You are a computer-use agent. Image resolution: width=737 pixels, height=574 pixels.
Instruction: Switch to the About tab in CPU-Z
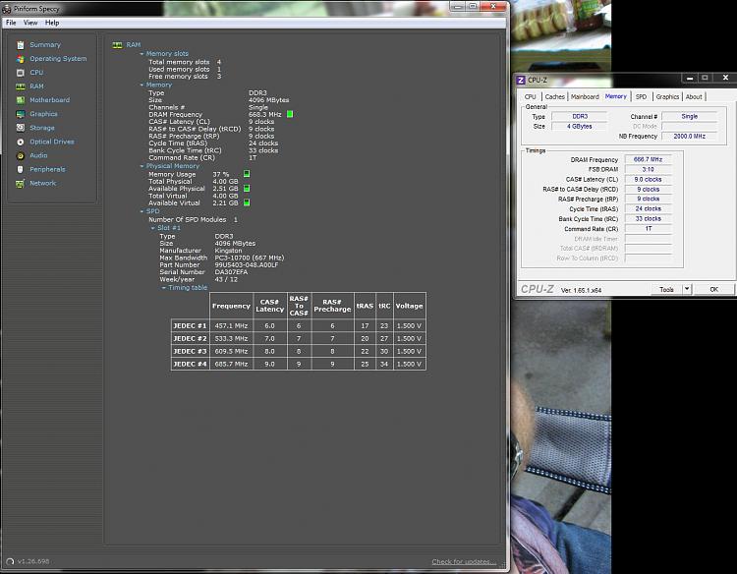point(694,97)
